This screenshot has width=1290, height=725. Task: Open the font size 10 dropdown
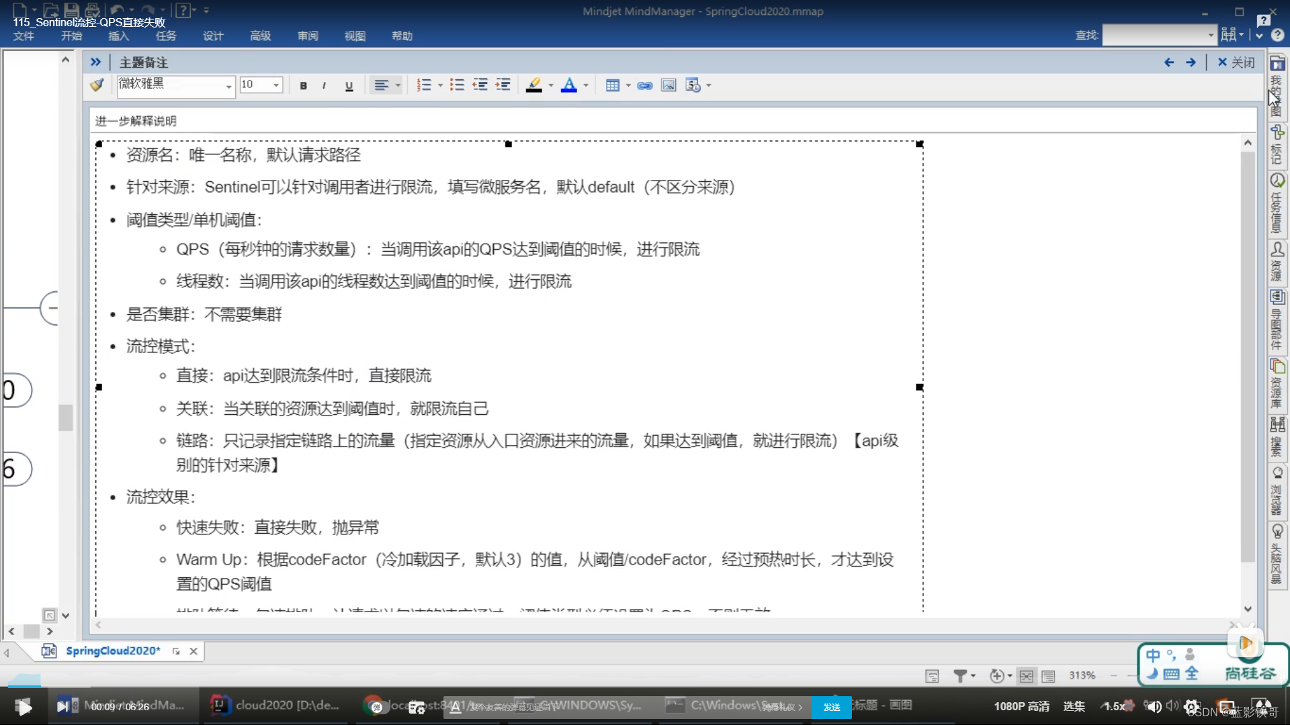click(x=275, y=85)
